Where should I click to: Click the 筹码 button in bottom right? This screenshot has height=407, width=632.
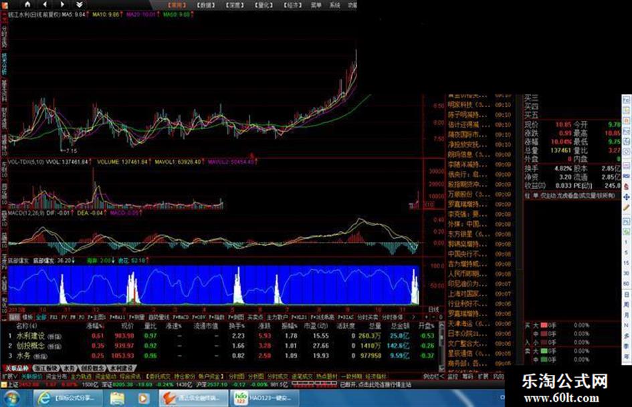(x=467, y=376)
